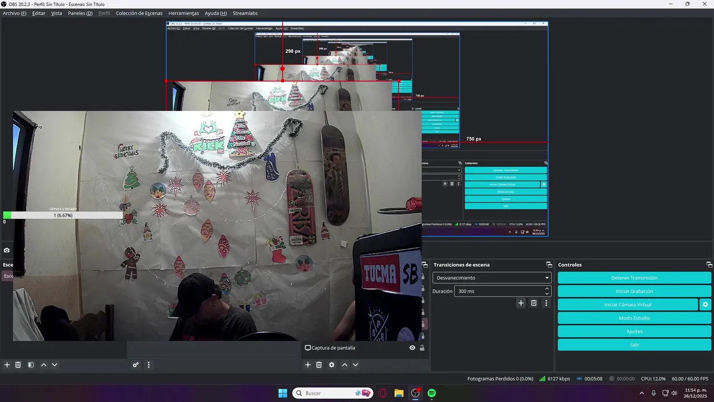Click the streaming time status icon
The height and width of the screenshot is (402, 714).
(x=580, y=379)
